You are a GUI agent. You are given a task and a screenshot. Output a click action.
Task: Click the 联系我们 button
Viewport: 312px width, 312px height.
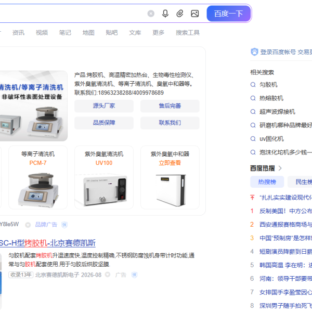click(170, 123)
